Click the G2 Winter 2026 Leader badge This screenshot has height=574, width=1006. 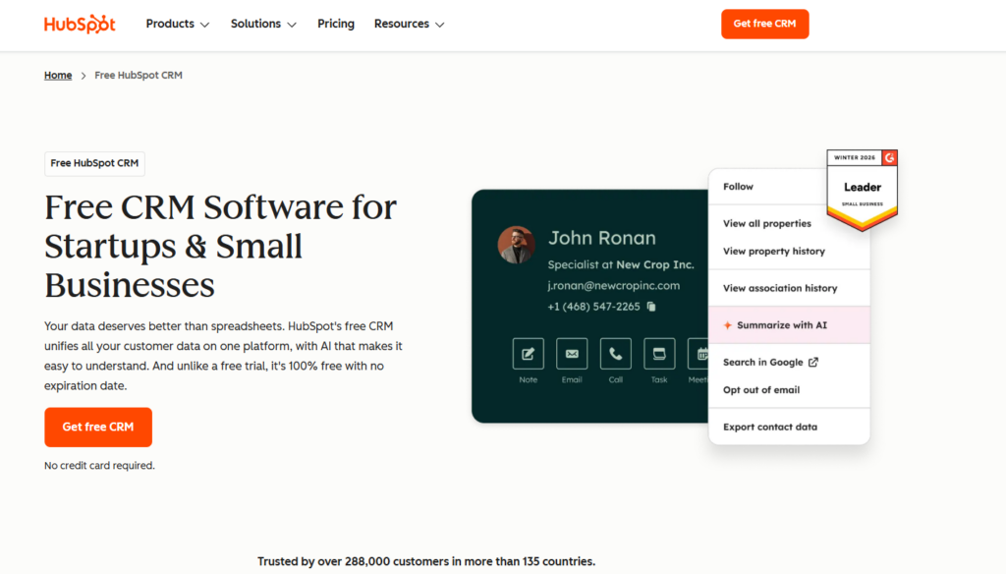point(862,190)
